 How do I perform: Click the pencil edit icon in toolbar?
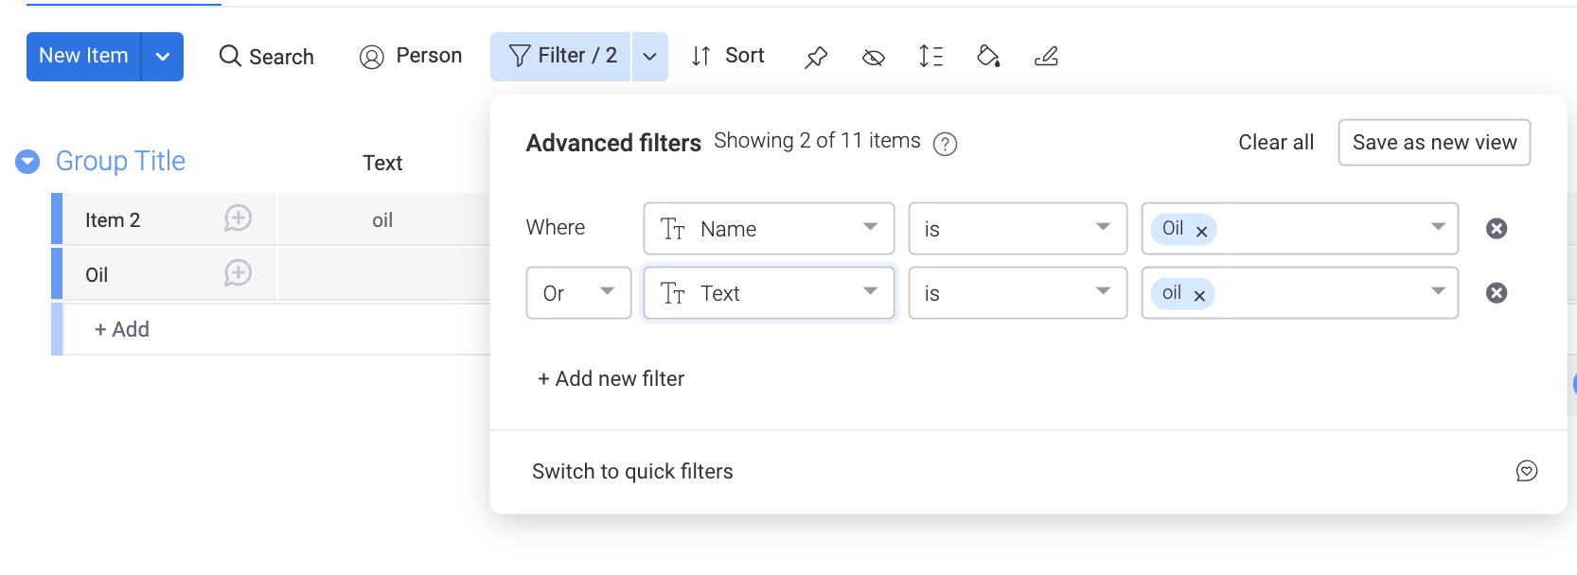pos(1046,57)
